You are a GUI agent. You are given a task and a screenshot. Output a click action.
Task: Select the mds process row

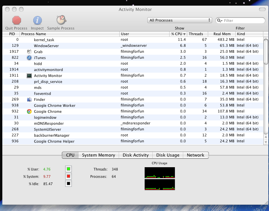pos(133,88)
